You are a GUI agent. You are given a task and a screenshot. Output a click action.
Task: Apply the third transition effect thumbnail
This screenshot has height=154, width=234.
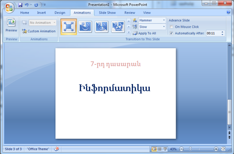pos(102,27)
